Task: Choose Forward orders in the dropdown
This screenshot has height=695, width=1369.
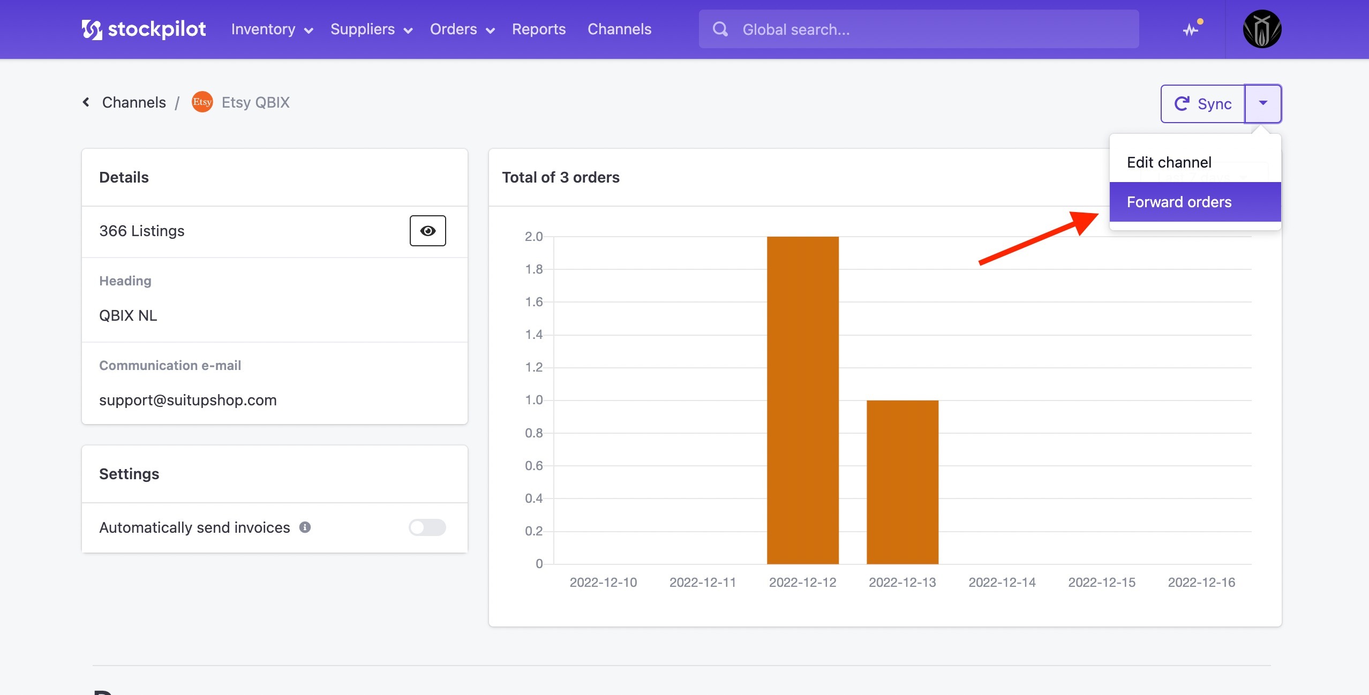Action: click(x=1195, y=202)
